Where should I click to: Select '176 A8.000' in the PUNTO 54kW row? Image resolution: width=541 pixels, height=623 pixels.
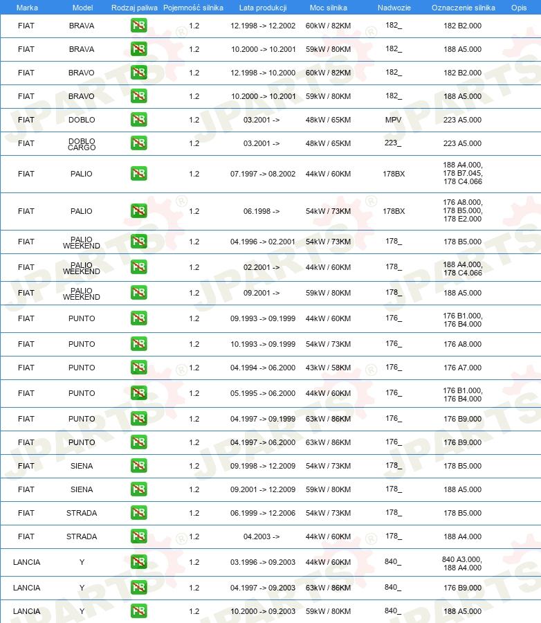(x=462, y=344)
